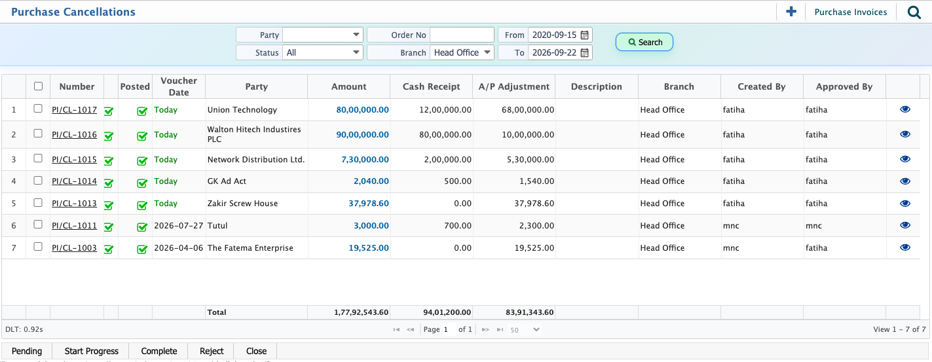Go to next page pager icon

[485, 330]
